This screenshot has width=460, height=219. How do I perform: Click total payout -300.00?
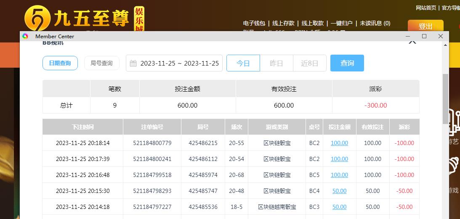[x=375, y=105]
